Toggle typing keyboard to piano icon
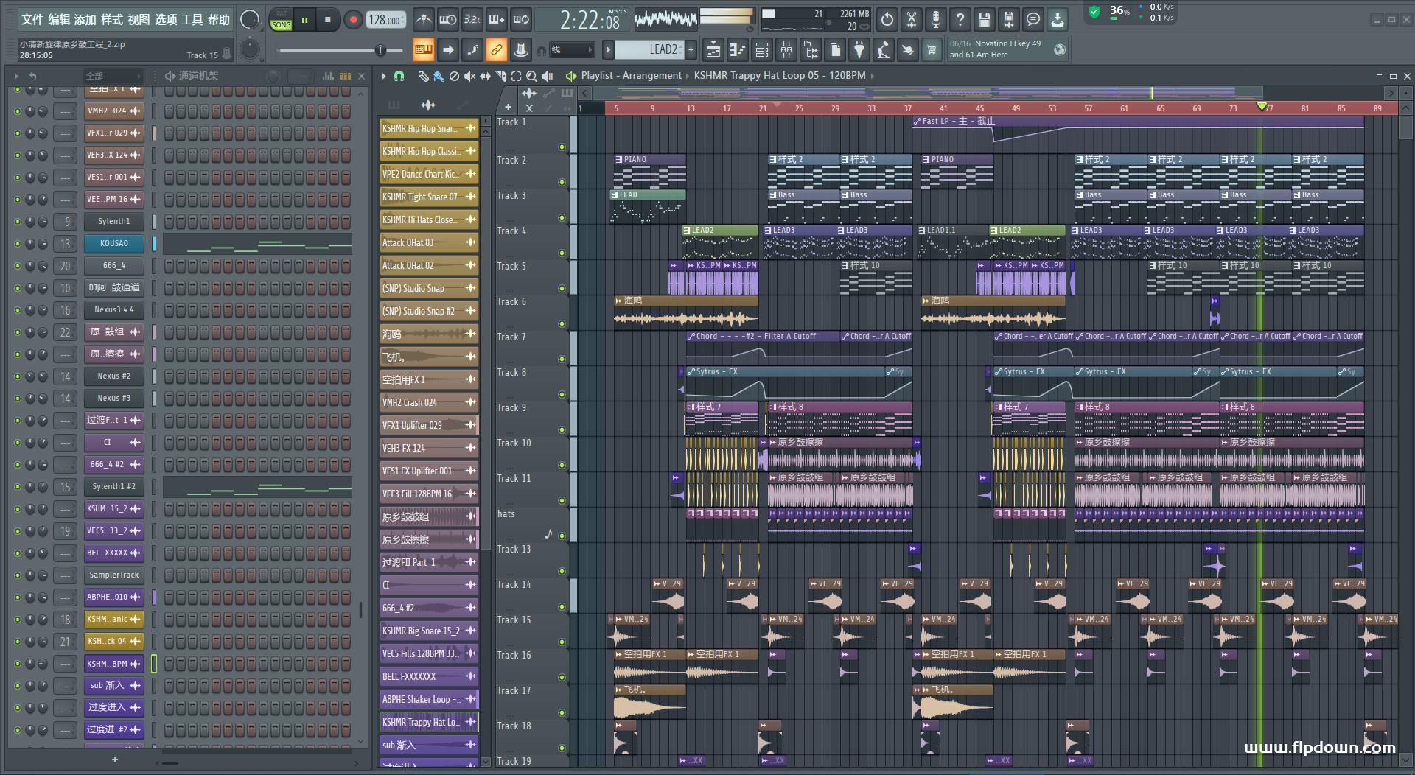The width and height of the screenshot is (1415, 775). pyautogui.click(x=423, y=50)
